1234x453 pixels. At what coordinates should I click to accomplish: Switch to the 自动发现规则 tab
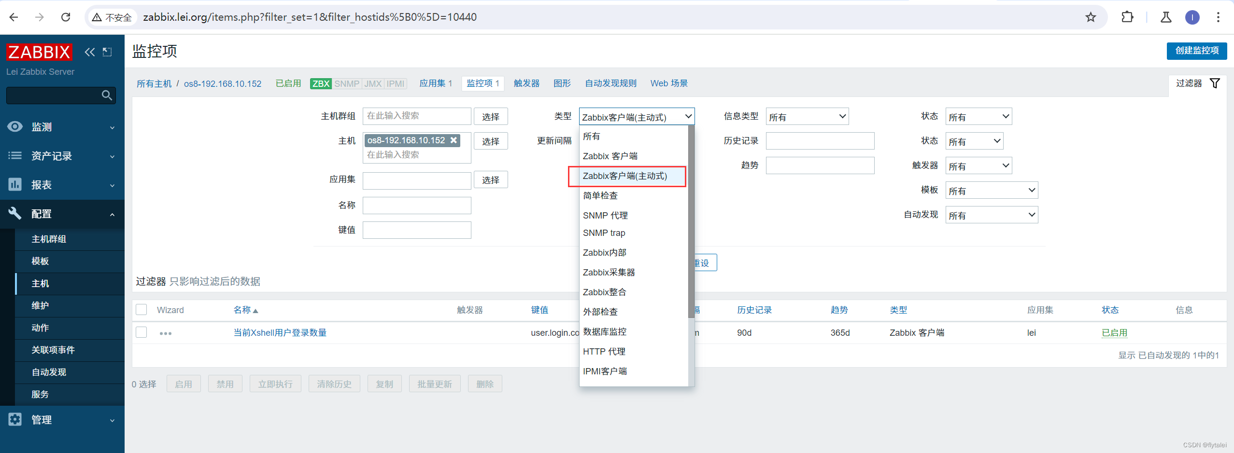coord(610,83)
